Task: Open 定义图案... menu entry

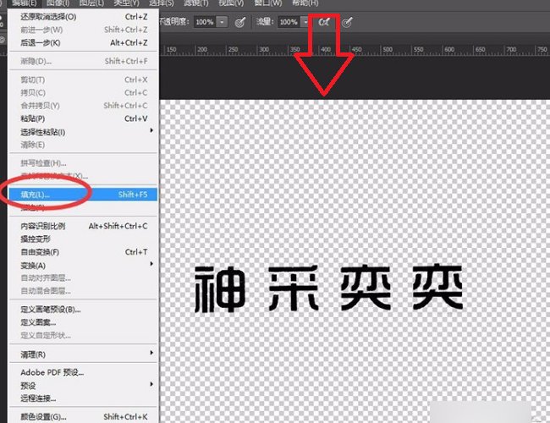Action: click(84, 322)
